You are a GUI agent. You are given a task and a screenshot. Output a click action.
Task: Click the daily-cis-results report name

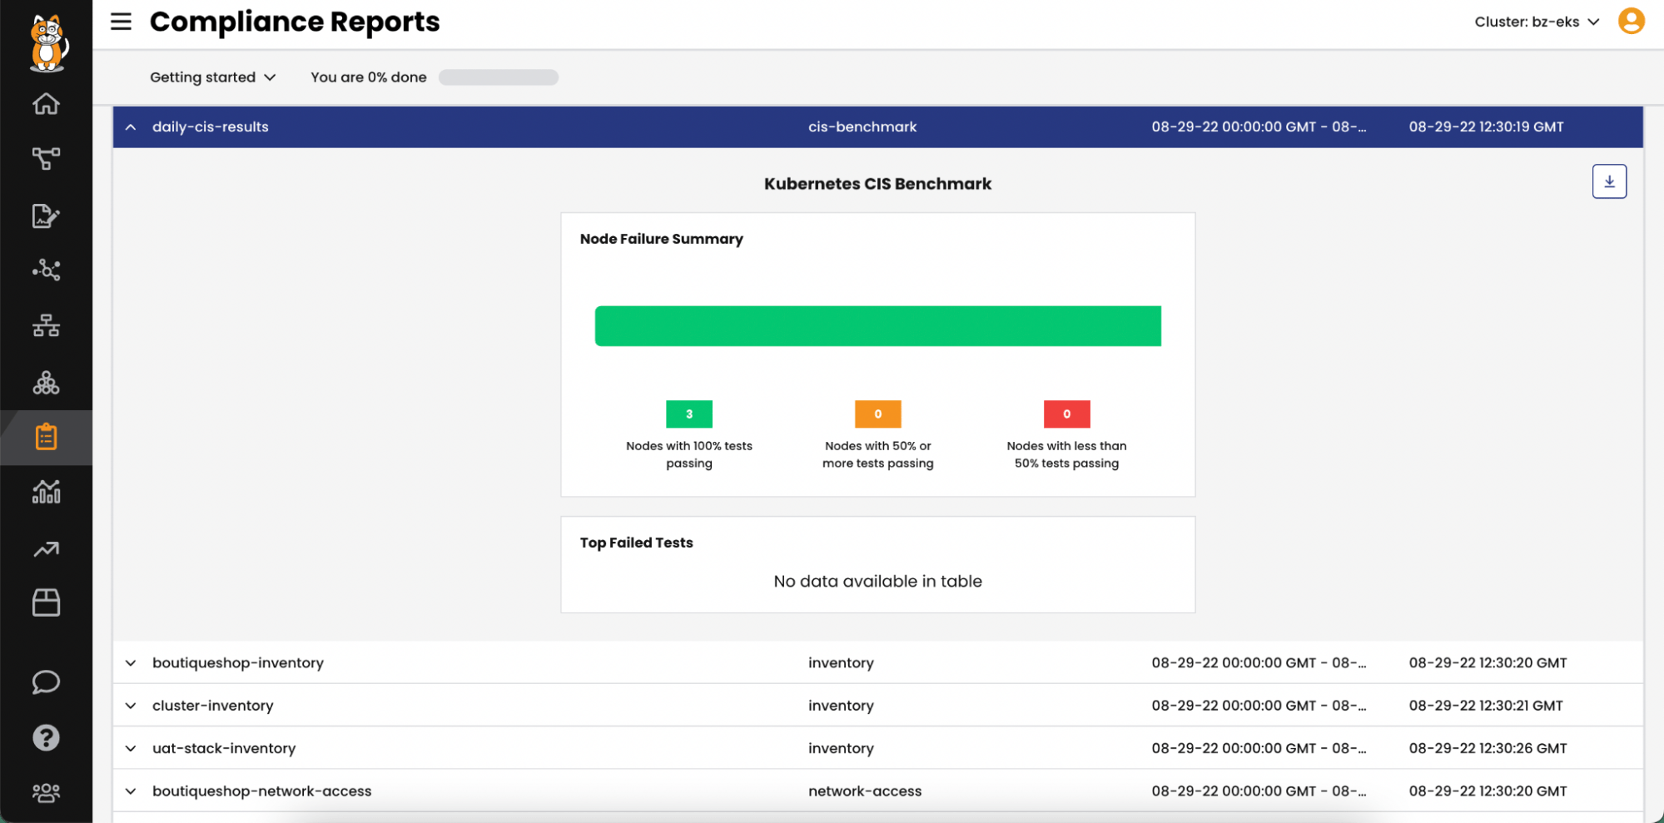[x=210, y=127]
